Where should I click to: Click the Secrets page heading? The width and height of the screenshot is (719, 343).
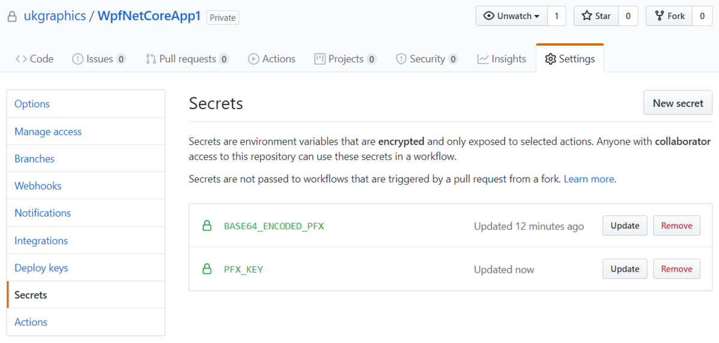[216, 103]
